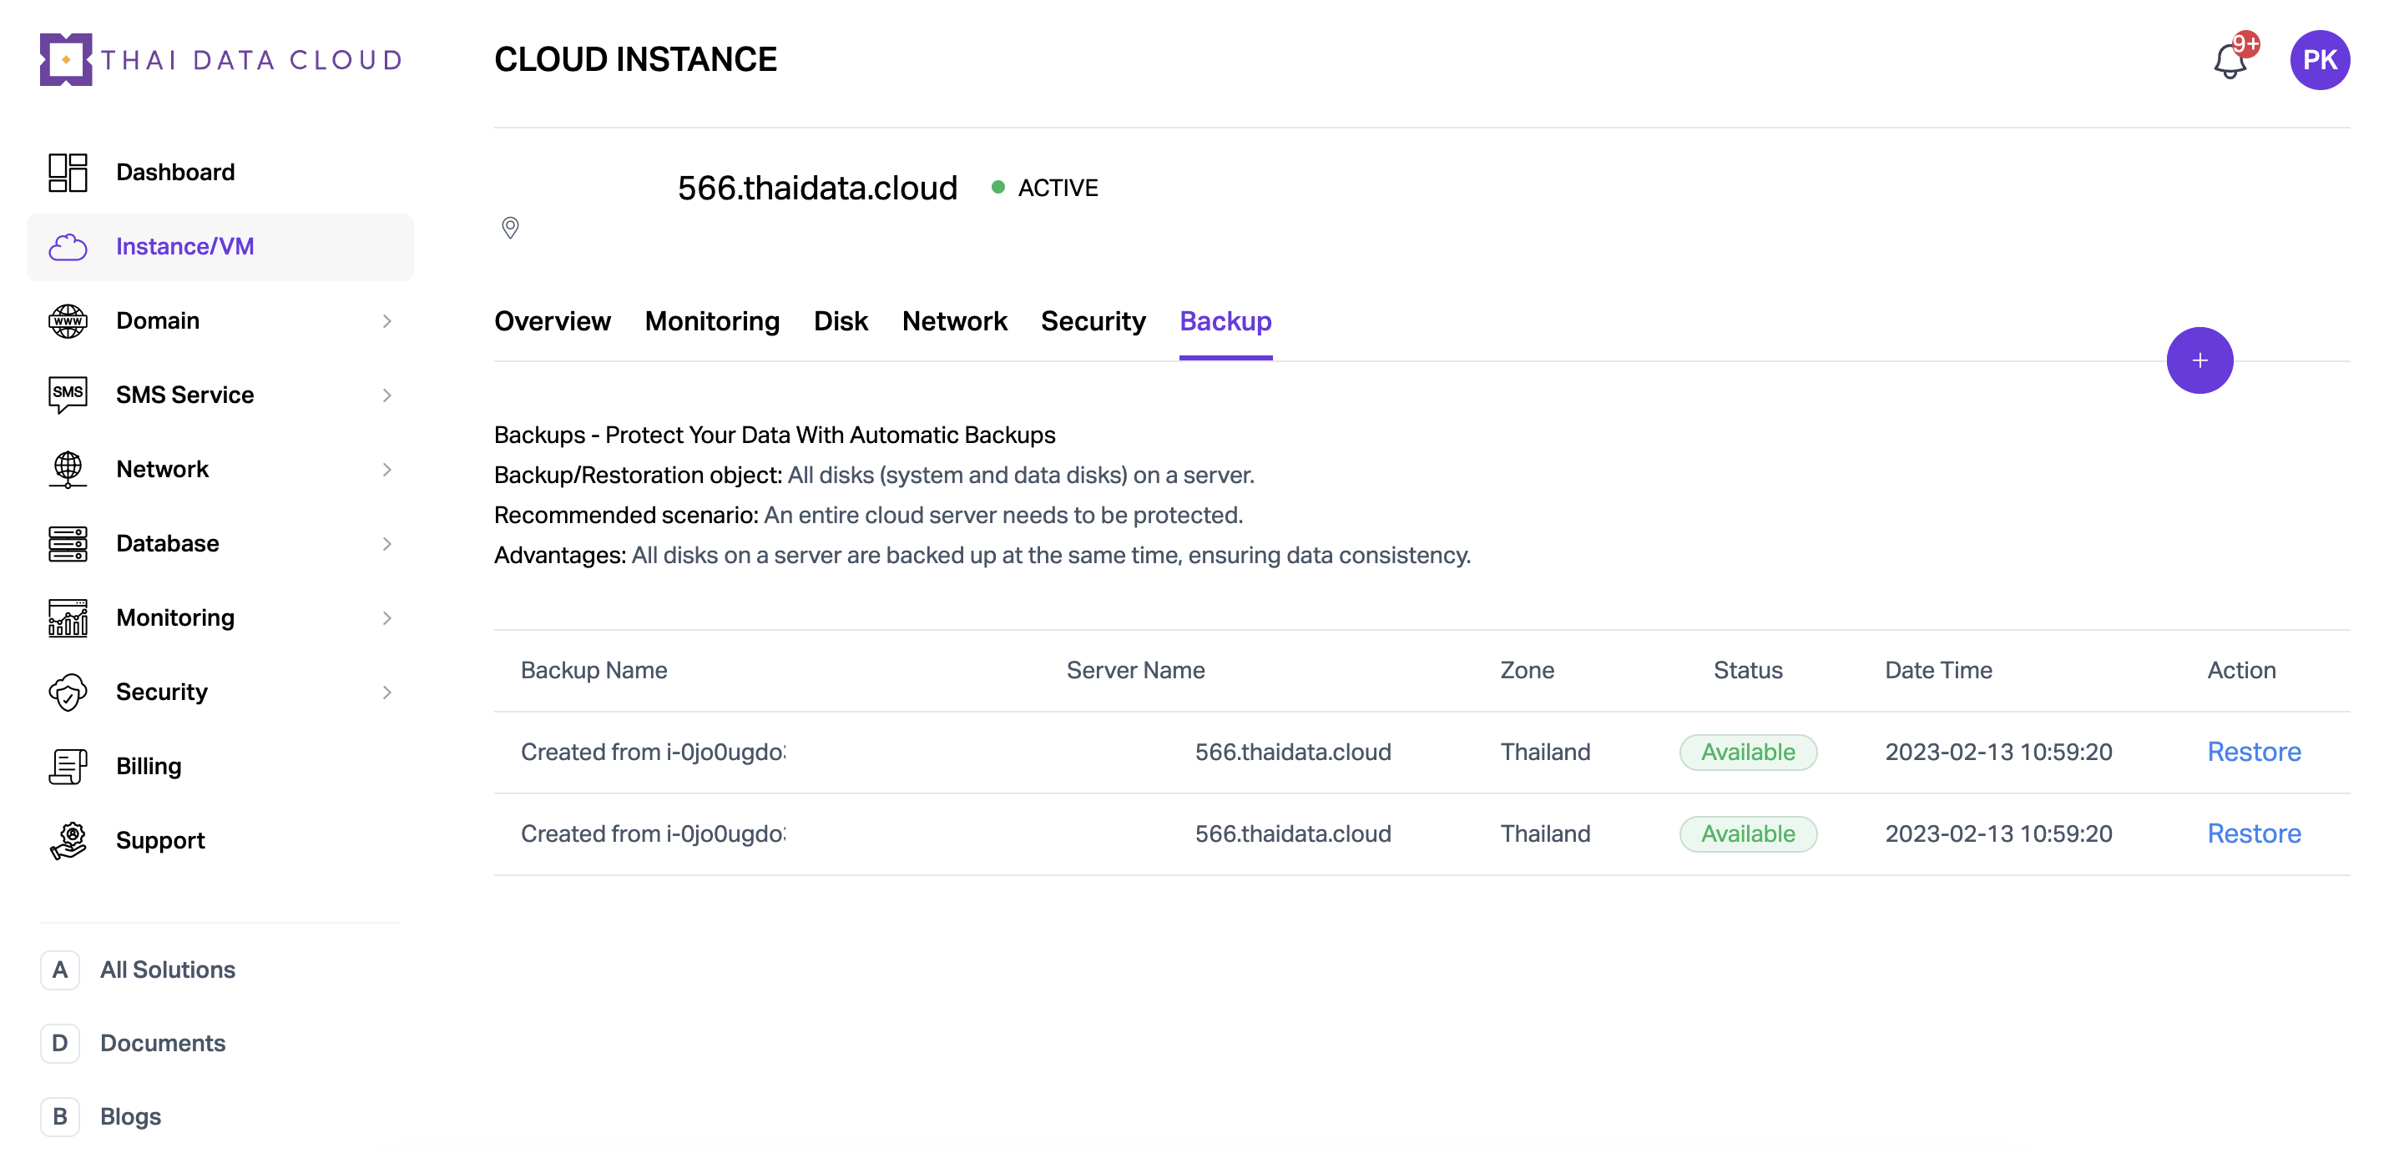Screen dimensions: 2404x1153
Task: Click the round plus add backup button
Action: point(2199,360)
